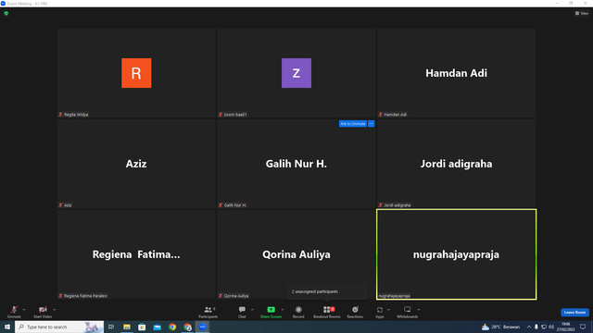
Task: Expand video options arrow next to Start Video
Action: tap(55, 310)
